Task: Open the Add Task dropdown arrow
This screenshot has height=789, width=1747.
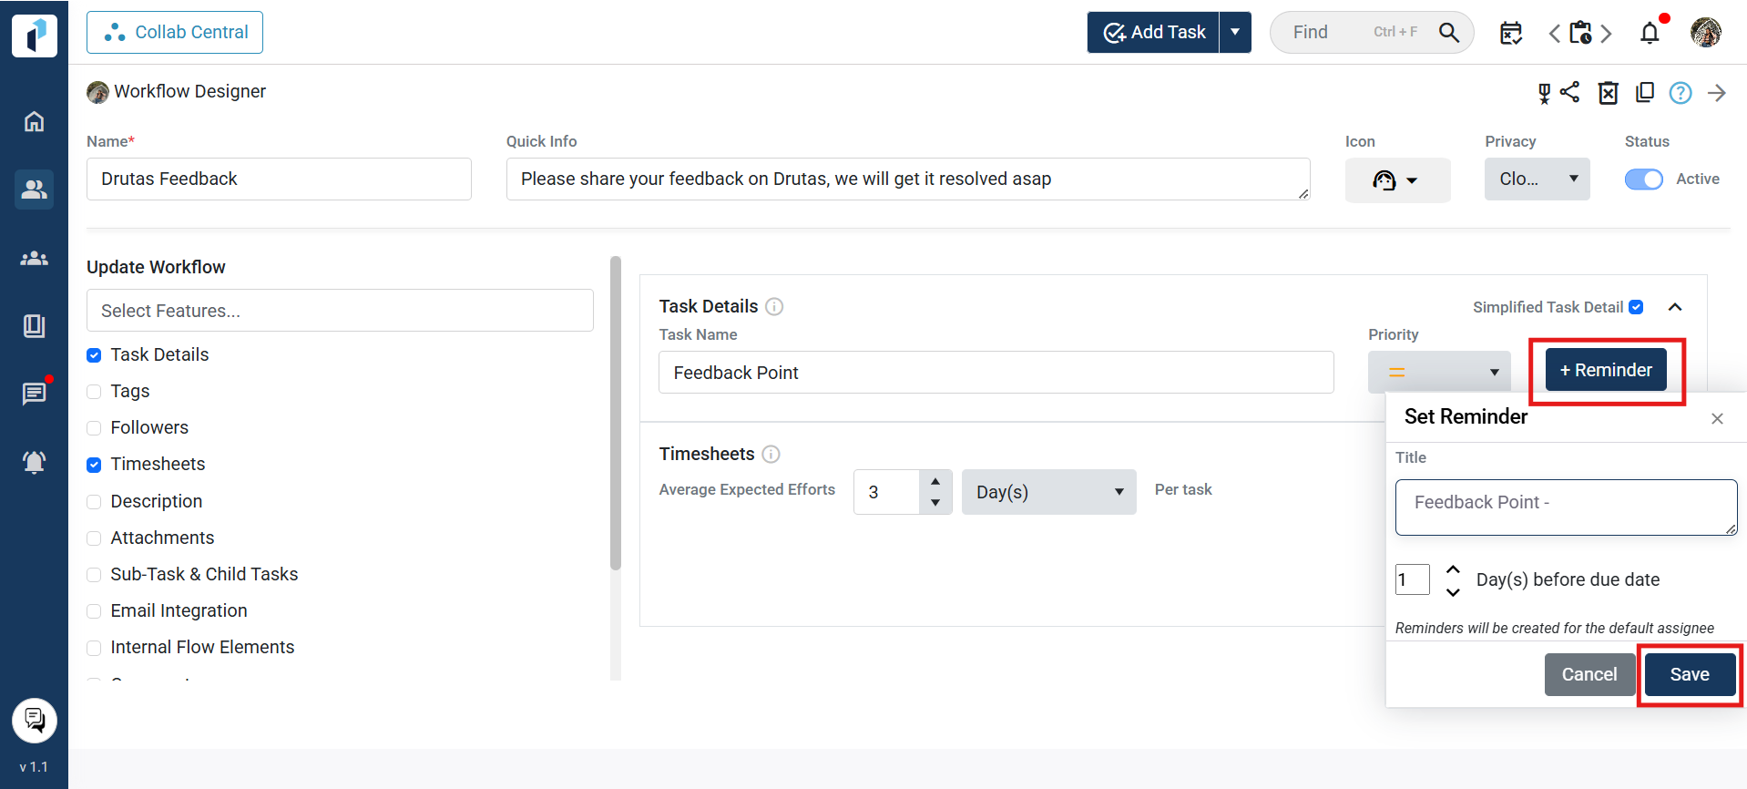Action: tap(1235, 33)
